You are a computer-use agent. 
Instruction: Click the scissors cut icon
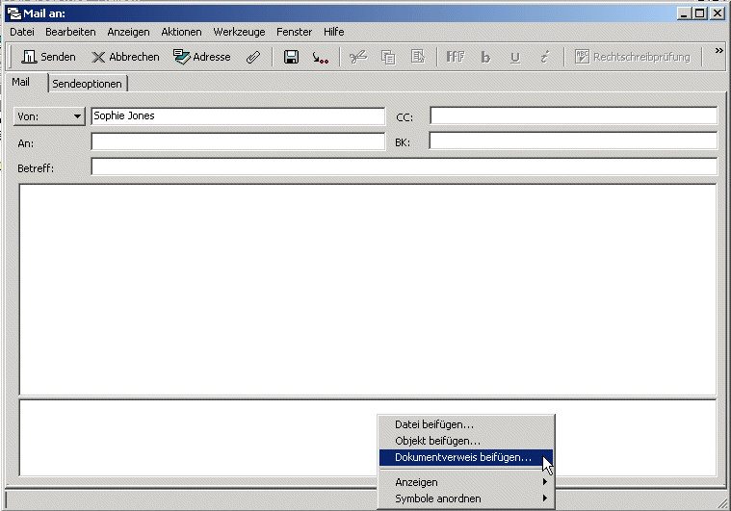[358, 58]
